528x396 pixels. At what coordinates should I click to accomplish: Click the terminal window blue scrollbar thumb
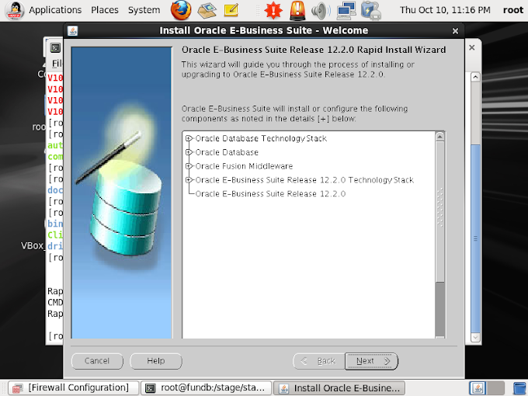pos(475,238)
